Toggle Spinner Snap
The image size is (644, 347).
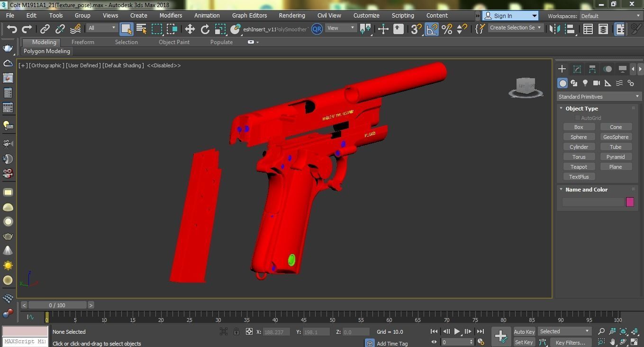pos(462,29)
